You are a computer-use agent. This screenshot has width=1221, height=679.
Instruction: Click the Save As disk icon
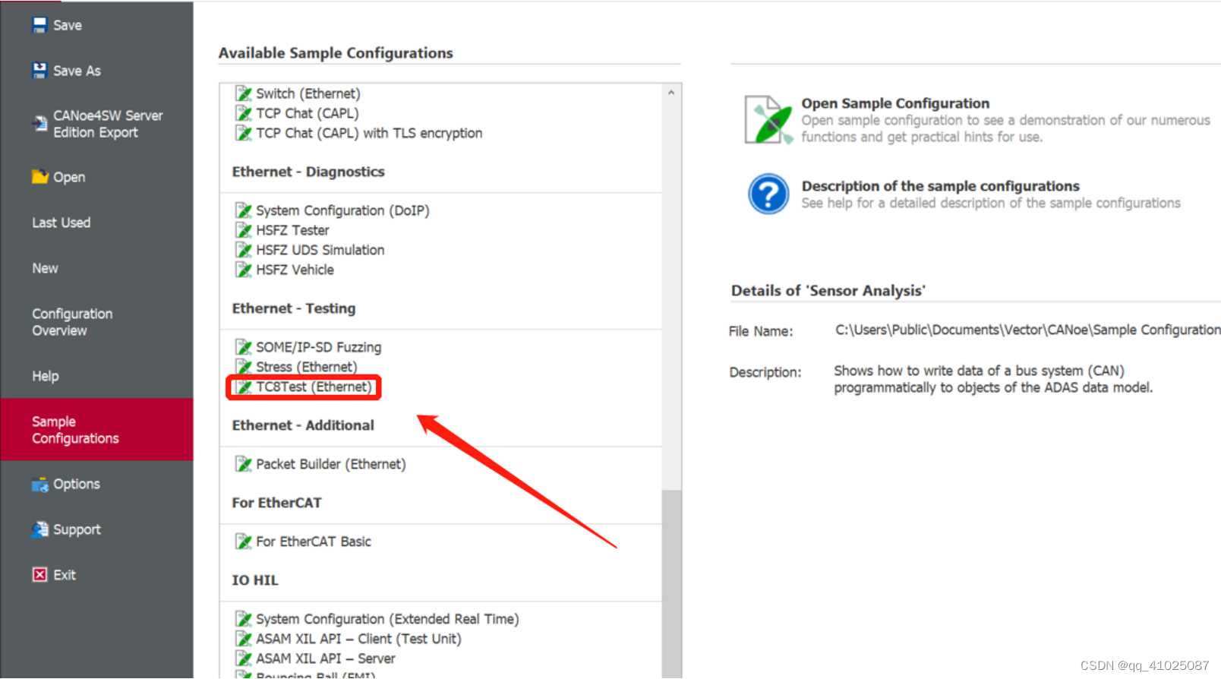(x=39, y=71)
